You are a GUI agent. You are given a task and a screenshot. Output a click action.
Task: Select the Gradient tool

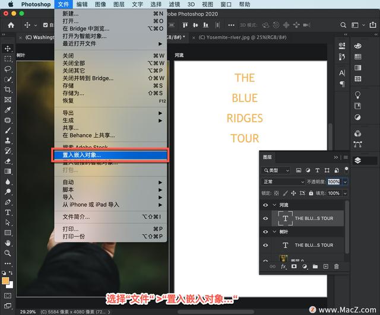coord(8,171)
